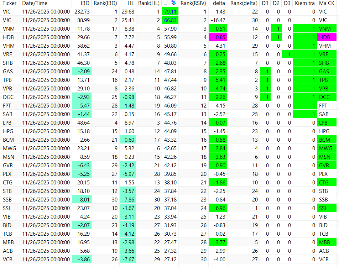Select the CTG ticker in the Ticker column

(x=7, y=183)
